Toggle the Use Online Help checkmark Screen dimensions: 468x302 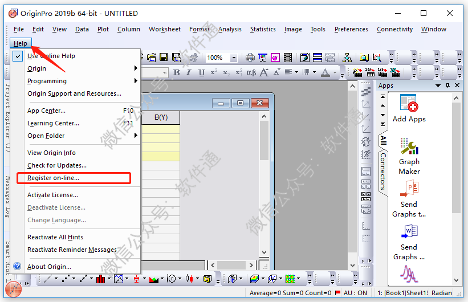(18, 56)
